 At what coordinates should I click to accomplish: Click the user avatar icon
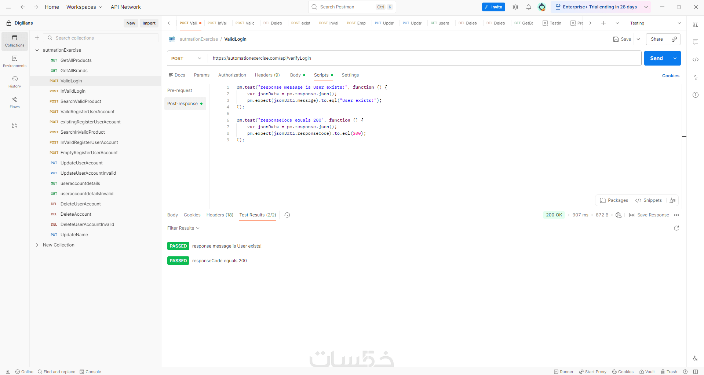(542, 7)
